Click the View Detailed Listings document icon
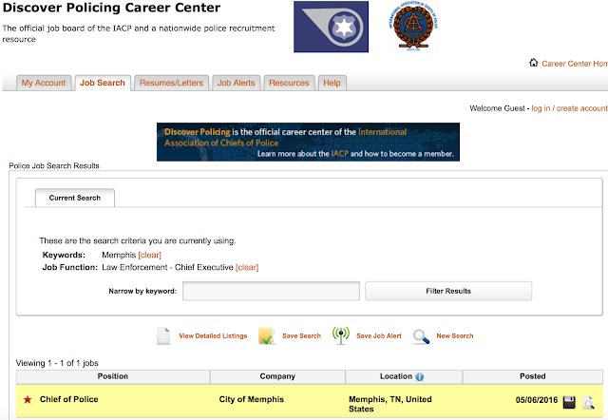This screenshot has width=608, height=420. pos(163,335)
